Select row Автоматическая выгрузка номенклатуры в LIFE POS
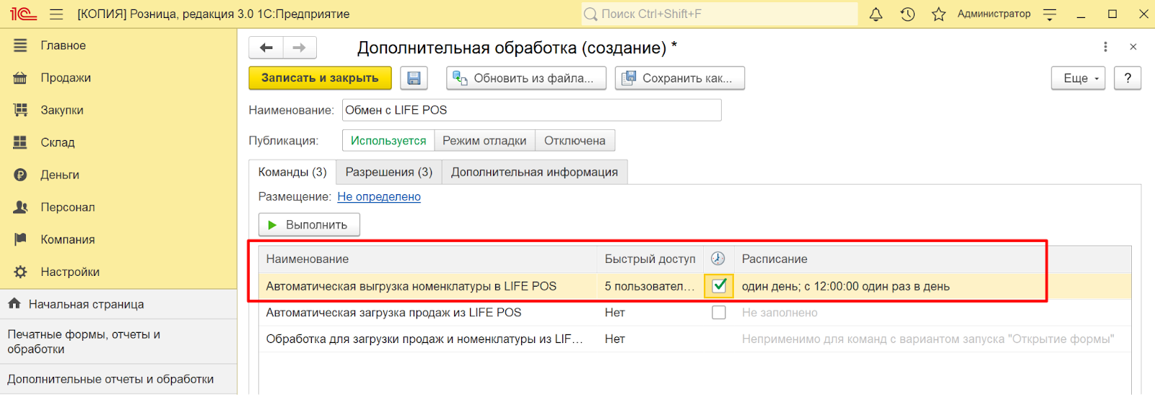This screenshot has width=1155, height=395. (x=695, y=286)
